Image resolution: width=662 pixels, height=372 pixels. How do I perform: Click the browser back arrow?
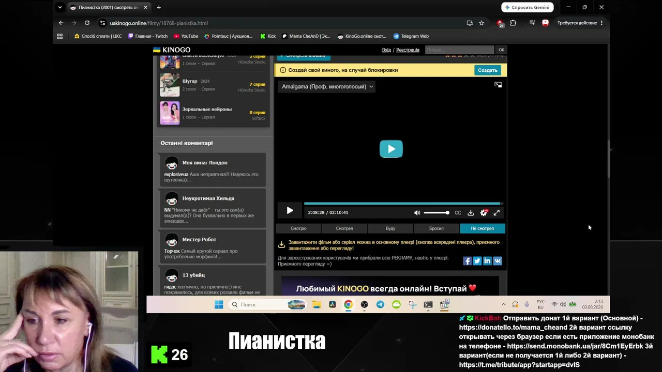(61, 23)
